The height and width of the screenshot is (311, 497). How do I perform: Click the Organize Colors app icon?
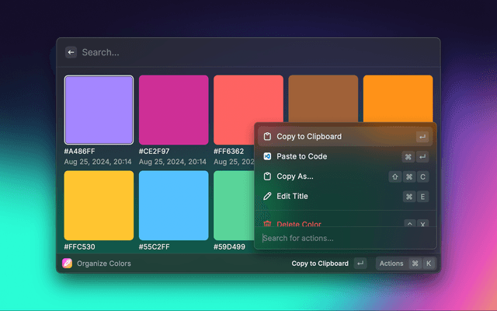[x=68, y=264]
